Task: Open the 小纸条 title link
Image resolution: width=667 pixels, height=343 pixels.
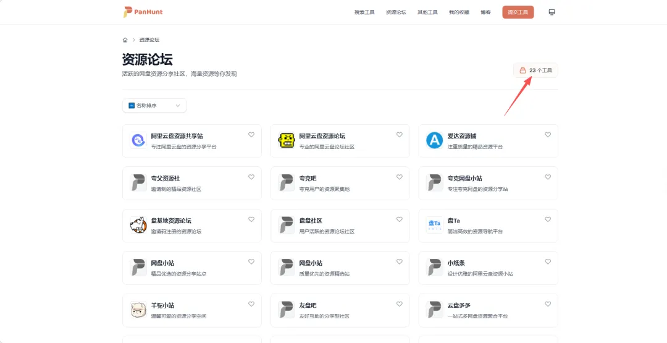Action: tap(456, 263)
